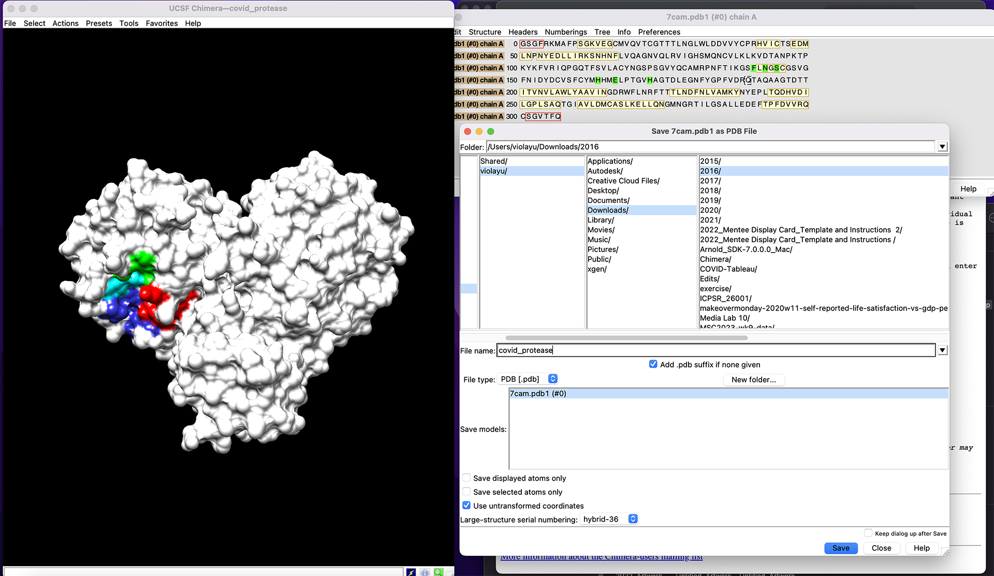Toggle Add .pdb suffix if none given
The image size is (994, 576).
click(x=653, y=364)
